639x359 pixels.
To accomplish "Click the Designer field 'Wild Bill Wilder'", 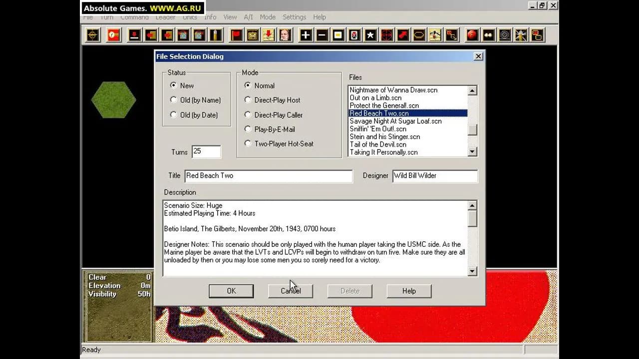I will pyautogui.click(x=435, y=176).
